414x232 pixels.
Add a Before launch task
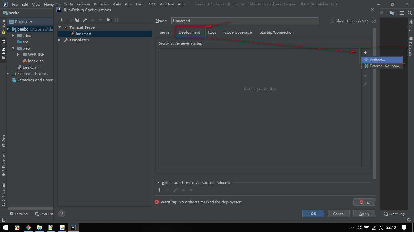160,190
